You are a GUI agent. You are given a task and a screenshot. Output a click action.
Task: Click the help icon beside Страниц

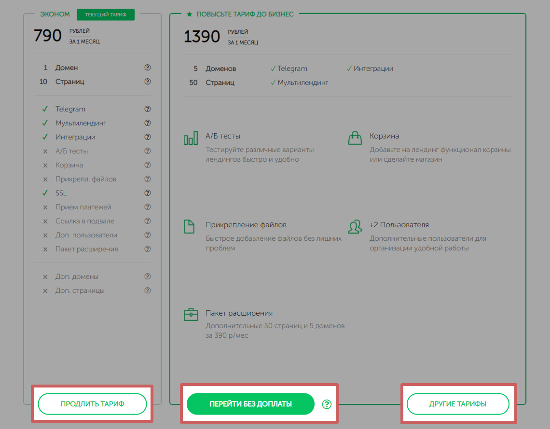click(148, 82)
